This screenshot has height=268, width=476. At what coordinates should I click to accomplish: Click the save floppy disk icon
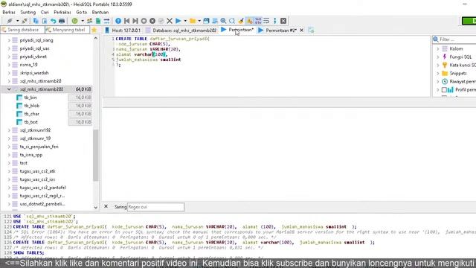click(207, 21)
